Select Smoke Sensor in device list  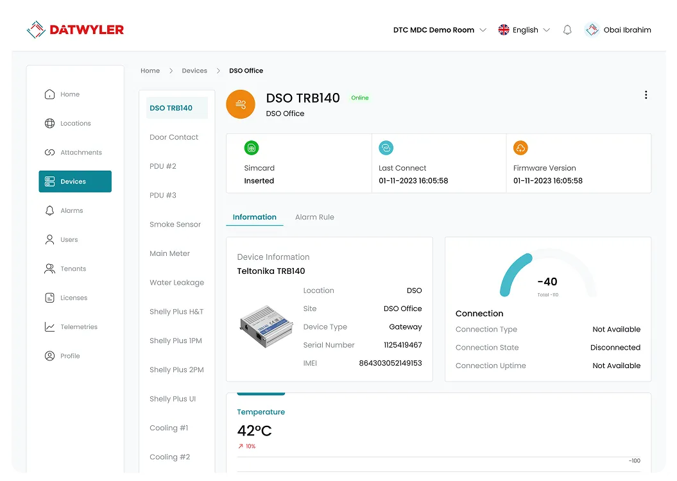tap(176, 224)
